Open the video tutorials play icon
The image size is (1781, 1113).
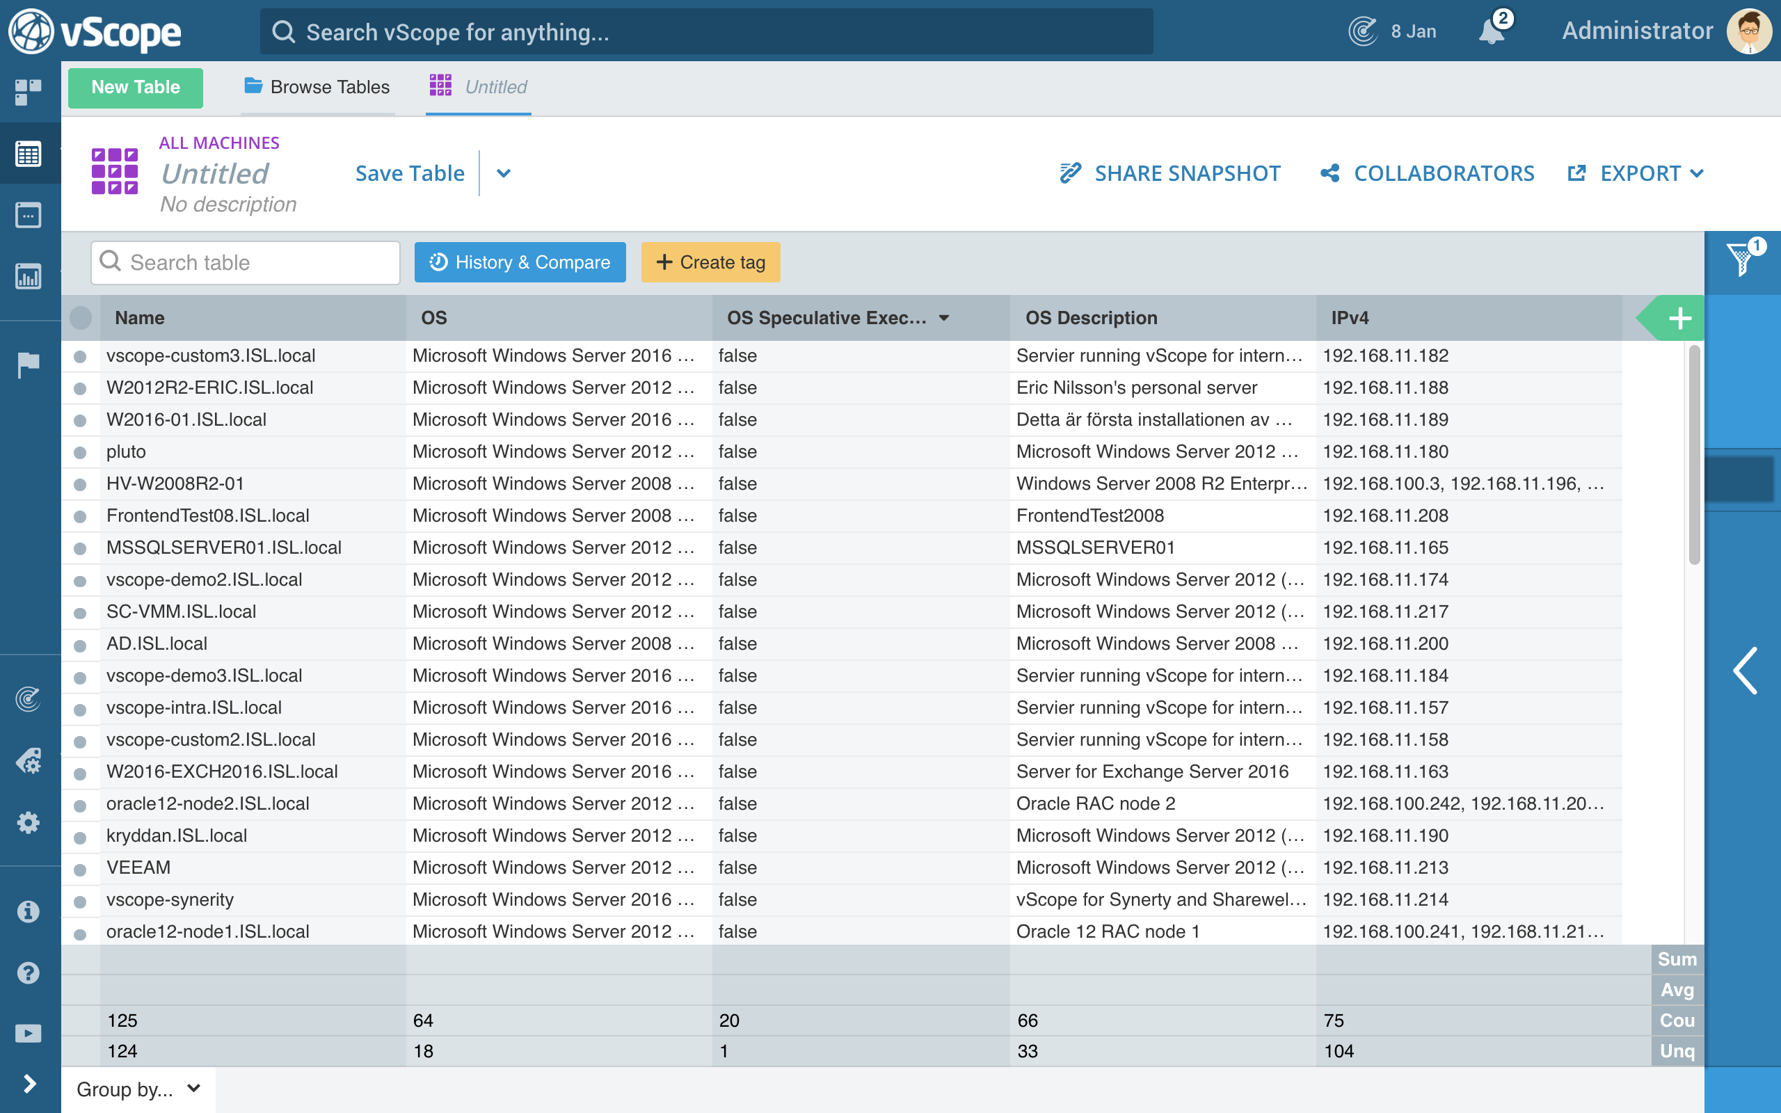[28, 1034]
